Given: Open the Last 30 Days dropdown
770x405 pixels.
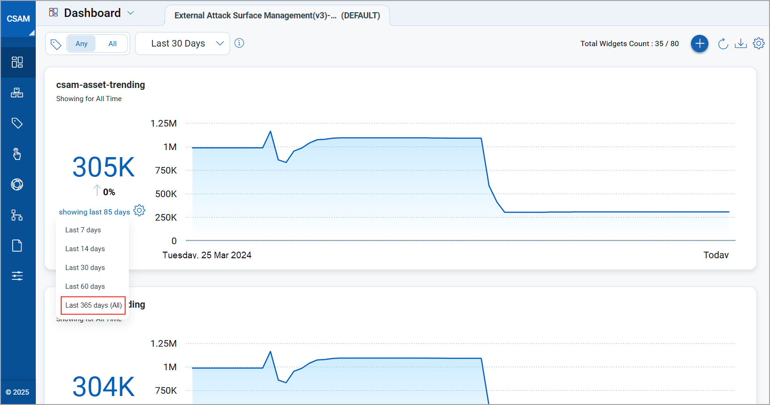Looking at the screenshot, I should pyautogui.click(x=183, y=43).
